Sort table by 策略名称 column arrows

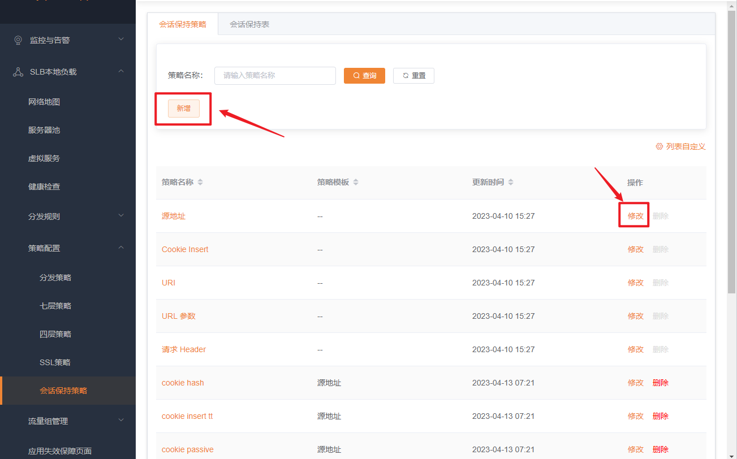pos(200,183)
